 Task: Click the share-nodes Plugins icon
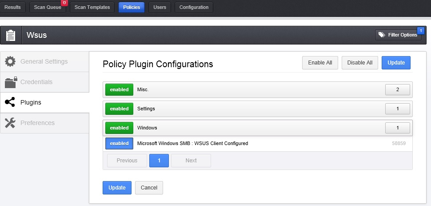coord(10,102)
